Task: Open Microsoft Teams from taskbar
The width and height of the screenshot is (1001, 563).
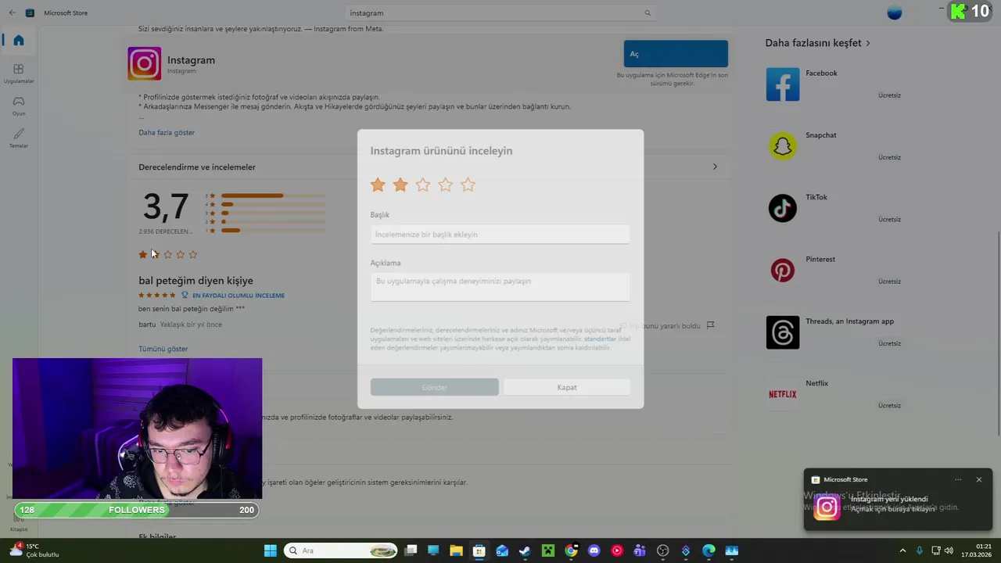Action: (x=640, y=550)
